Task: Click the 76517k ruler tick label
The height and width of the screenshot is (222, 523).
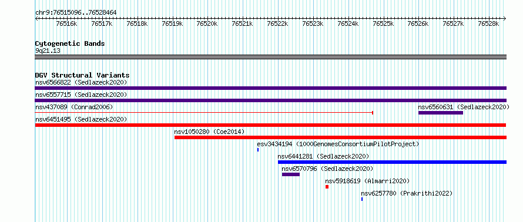Action: coord(102,24)
